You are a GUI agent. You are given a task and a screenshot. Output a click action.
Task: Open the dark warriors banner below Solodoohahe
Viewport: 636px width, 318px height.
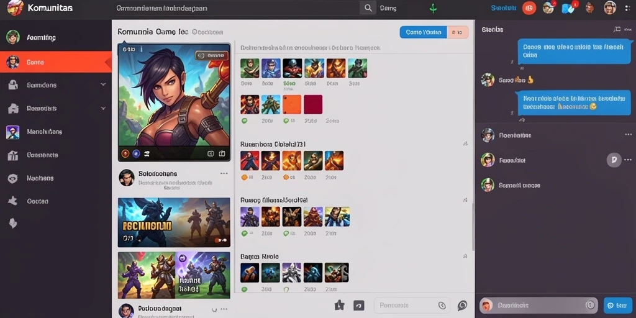[x=174, y=222]
